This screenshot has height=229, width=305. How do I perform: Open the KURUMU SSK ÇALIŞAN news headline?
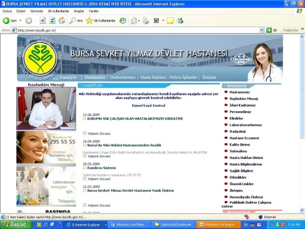tap(135, 119)
